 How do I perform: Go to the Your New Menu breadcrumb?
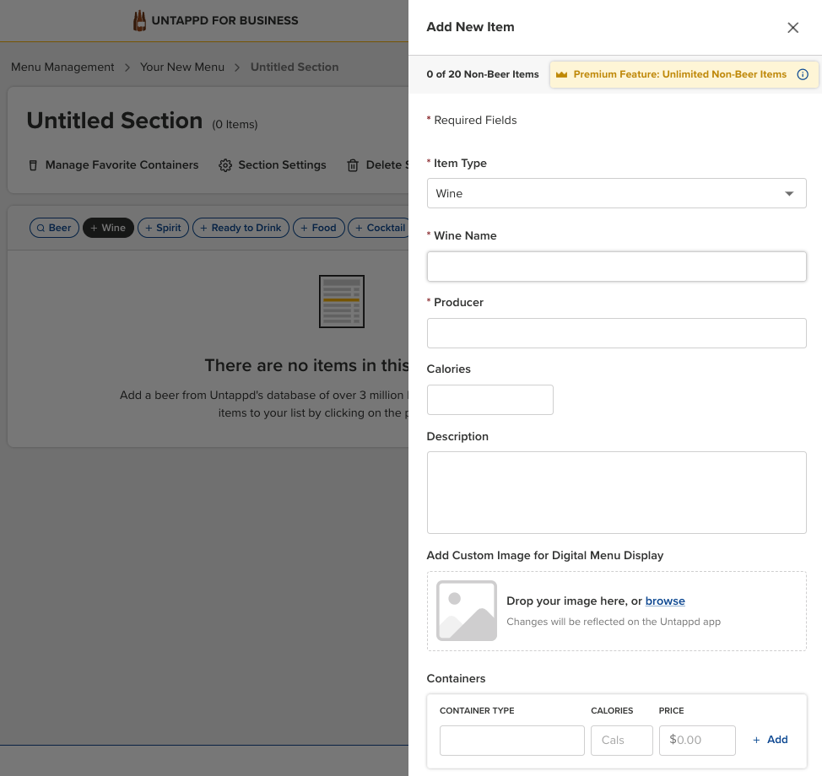pyautogui.click(x=182, y=67)
